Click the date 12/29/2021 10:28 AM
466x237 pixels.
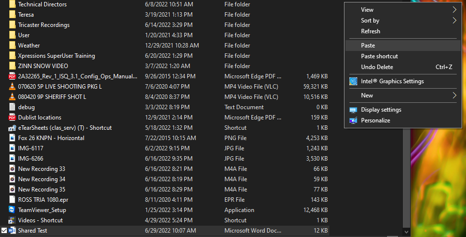(x=172, y=46)
